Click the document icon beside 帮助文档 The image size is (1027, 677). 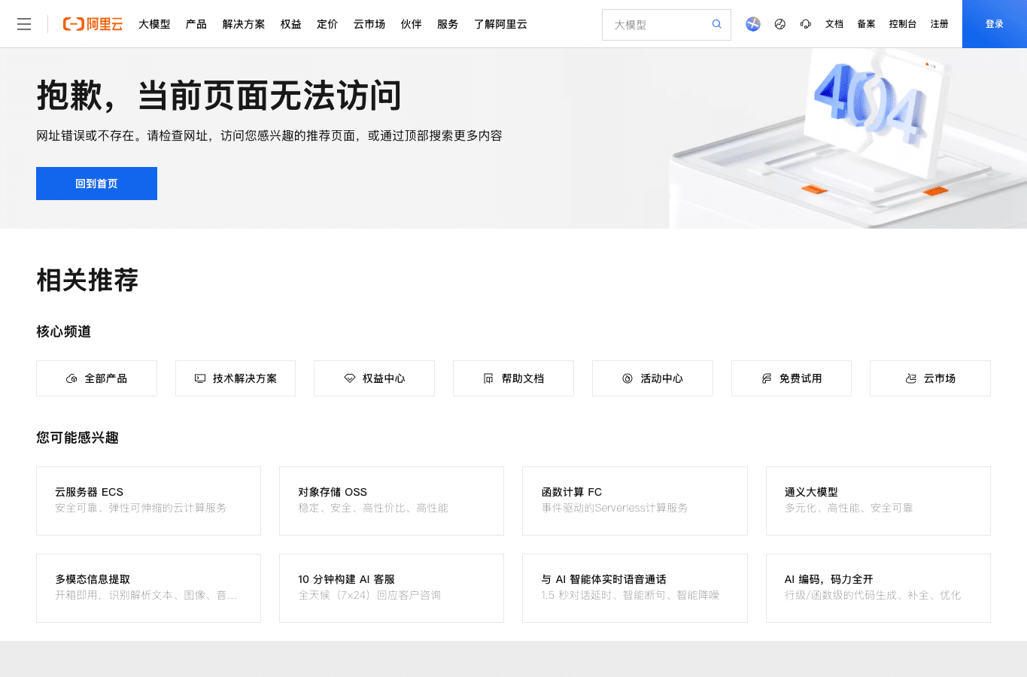488,378
